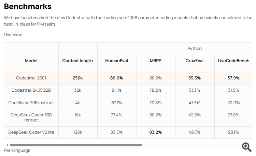Select the MBPP column header
This screenshot has height=156, width=256.
[156, 61]
